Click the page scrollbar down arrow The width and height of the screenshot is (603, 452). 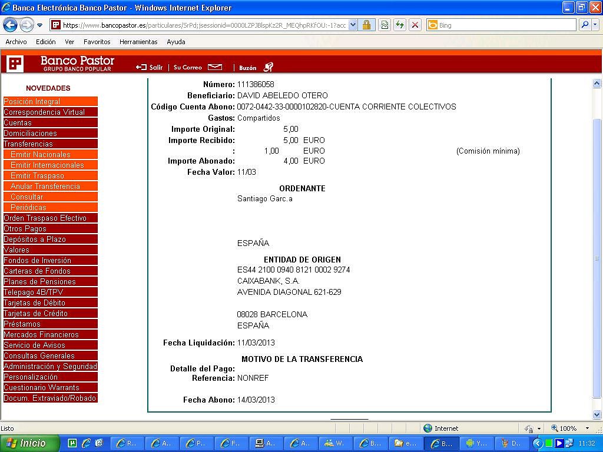click(x=597, y=414)
